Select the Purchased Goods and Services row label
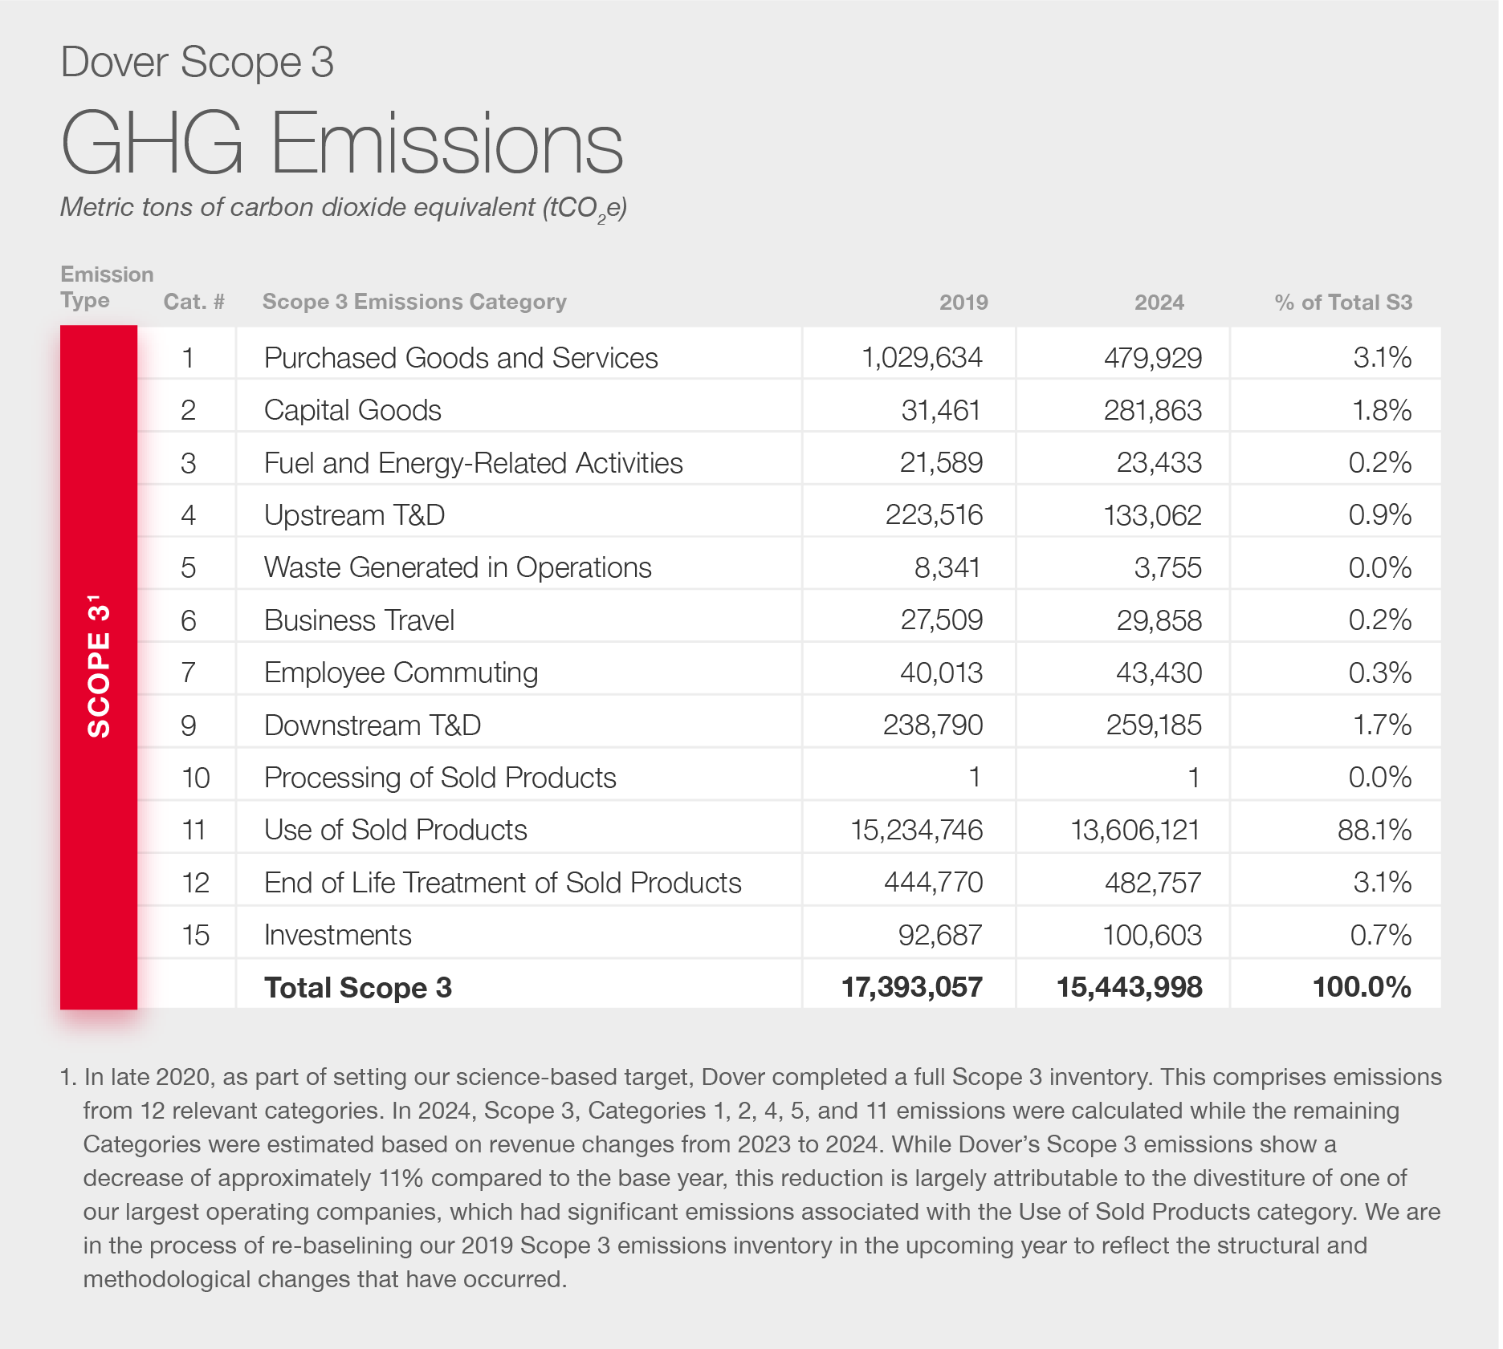The width and height of the screenshot is (1503, 1349). (461, 358)
